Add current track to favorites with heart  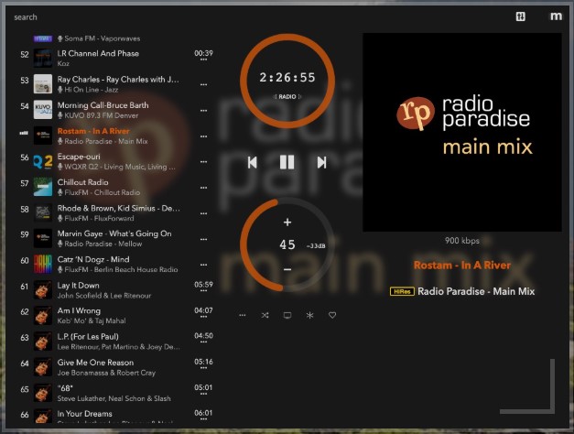pos(332,315)
